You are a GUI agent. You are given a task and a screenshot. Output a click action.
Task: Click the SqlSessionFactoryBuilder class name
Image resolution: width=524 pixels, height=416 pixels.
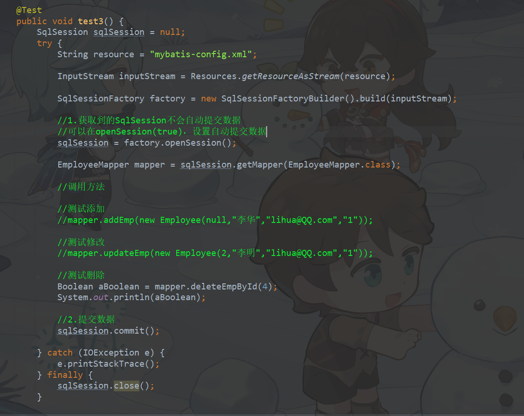coord(283,99)
